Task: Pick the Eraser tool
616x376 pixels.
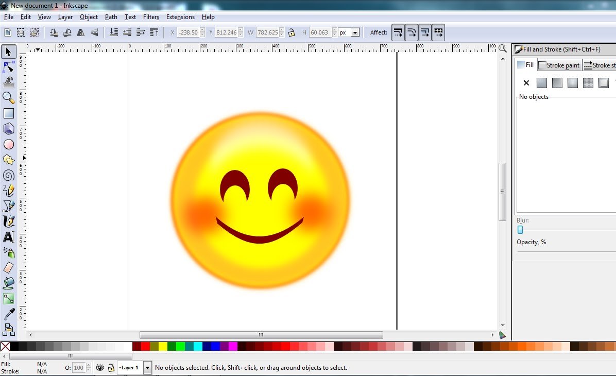Action: pos(9,267)
